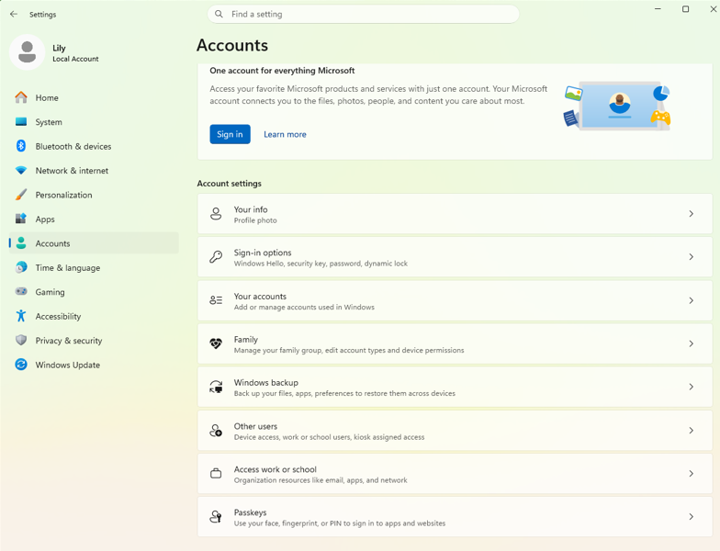Expand Your accounts chevron
This screenshot has height=551, width=720.
click(691, 300)
